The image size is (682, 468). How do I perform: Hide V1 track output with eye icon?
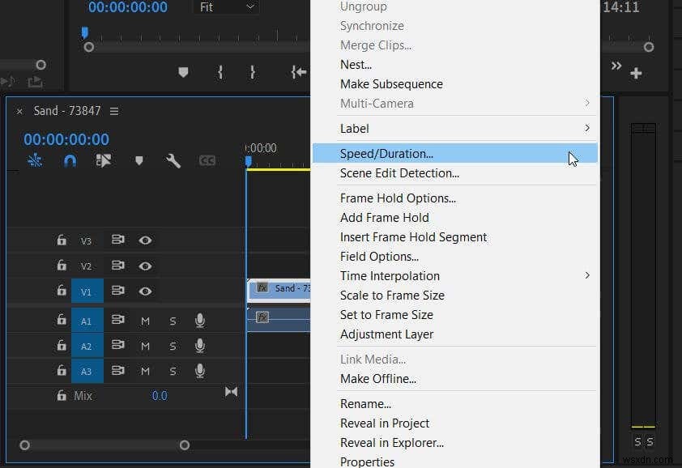[x=145, y=291]
